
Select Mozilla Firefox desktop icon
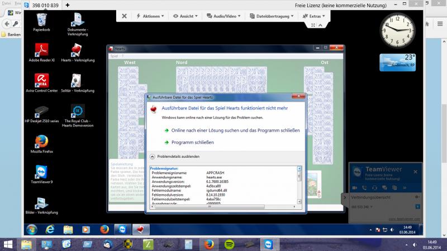41,144
